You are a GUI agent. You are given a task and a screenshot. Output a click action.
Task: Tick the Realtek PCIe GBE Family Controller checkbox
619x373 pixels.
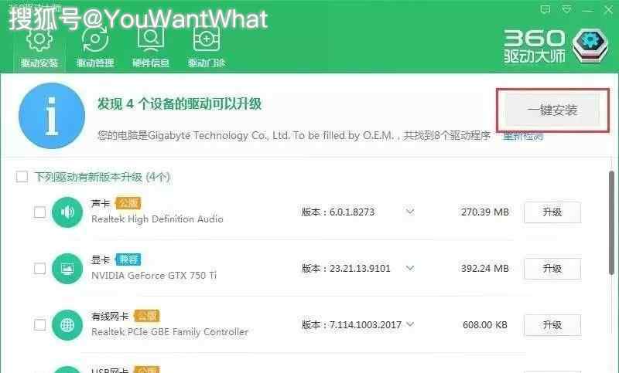(x=39, y=325)
